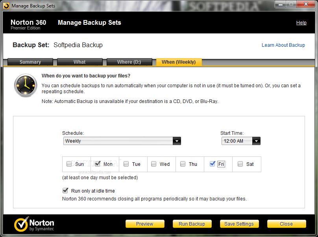Click the Norton by Symantec logo
318x237 pixels.
(x=34, y=224)
